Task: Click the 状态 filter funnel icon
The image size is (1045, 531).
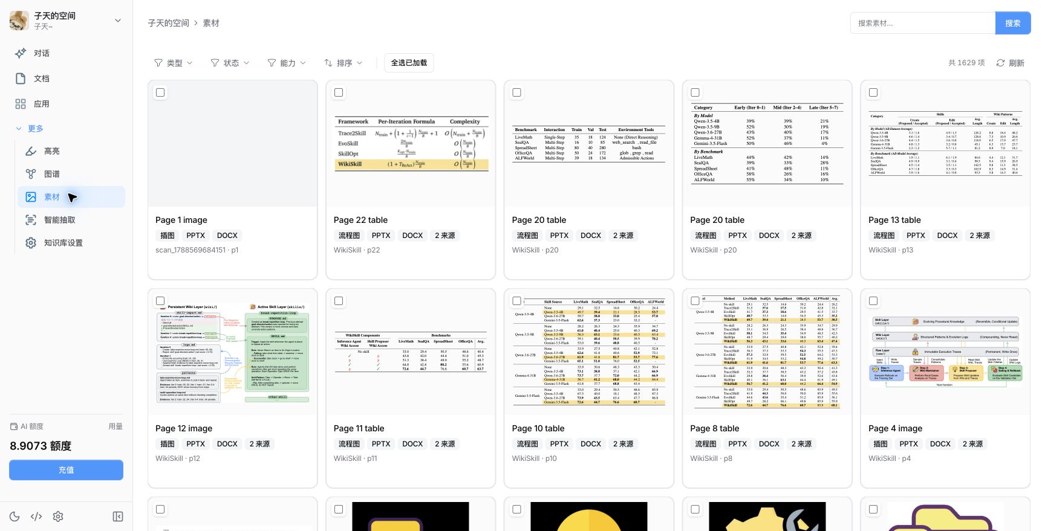Action: coord(215,63)
